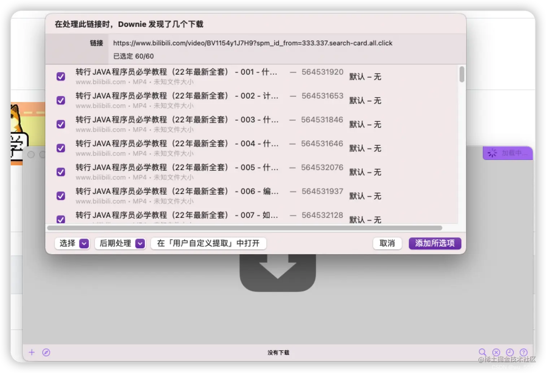Screen dimensions: 546x373
Task: Select the 链接 label row
Action: pos(96,43)
